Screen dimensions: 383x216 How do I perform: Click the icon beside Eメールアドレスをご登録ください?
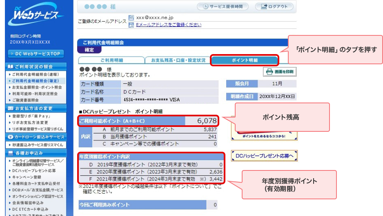click(131, 25)
